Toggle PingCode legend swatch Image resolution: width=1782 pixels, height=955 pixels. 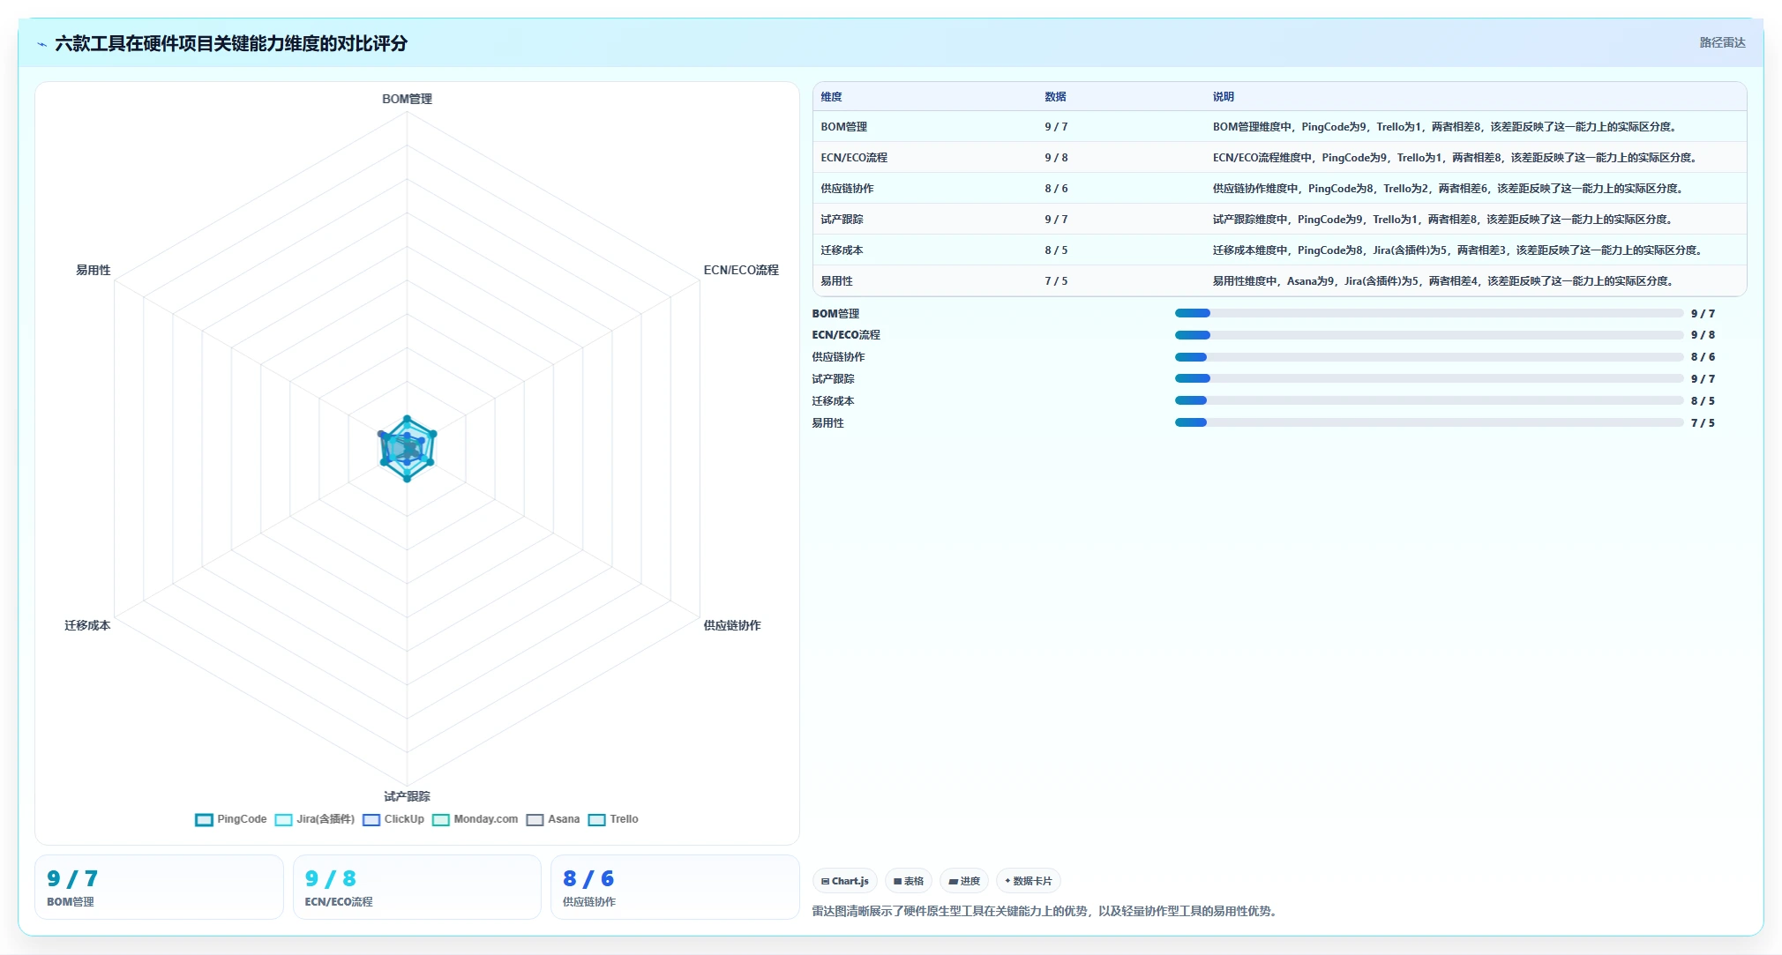pyautogui.click(x=204, y=820)
